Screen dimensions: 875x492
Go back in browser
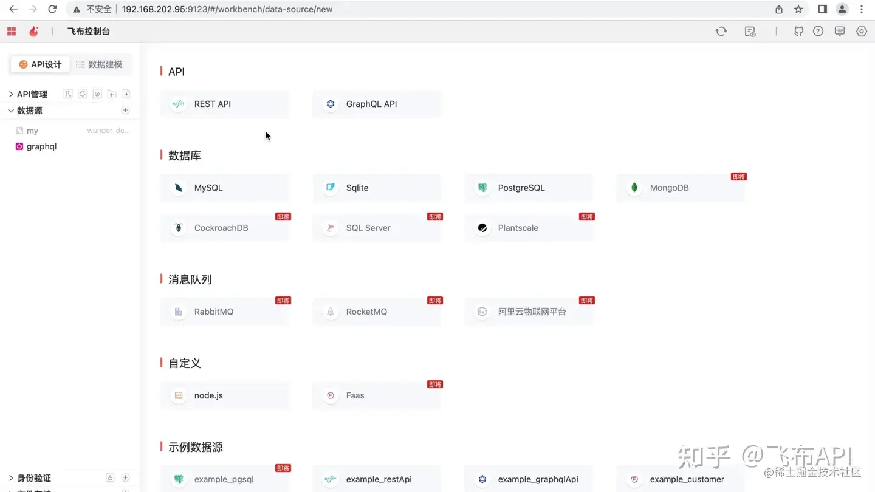point(13,9)
